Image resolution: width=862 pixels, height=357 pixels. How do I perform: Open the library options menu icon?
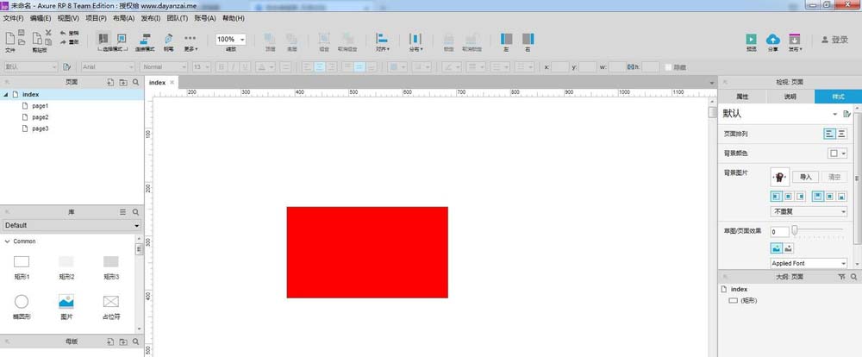click(x=123, y=212)
